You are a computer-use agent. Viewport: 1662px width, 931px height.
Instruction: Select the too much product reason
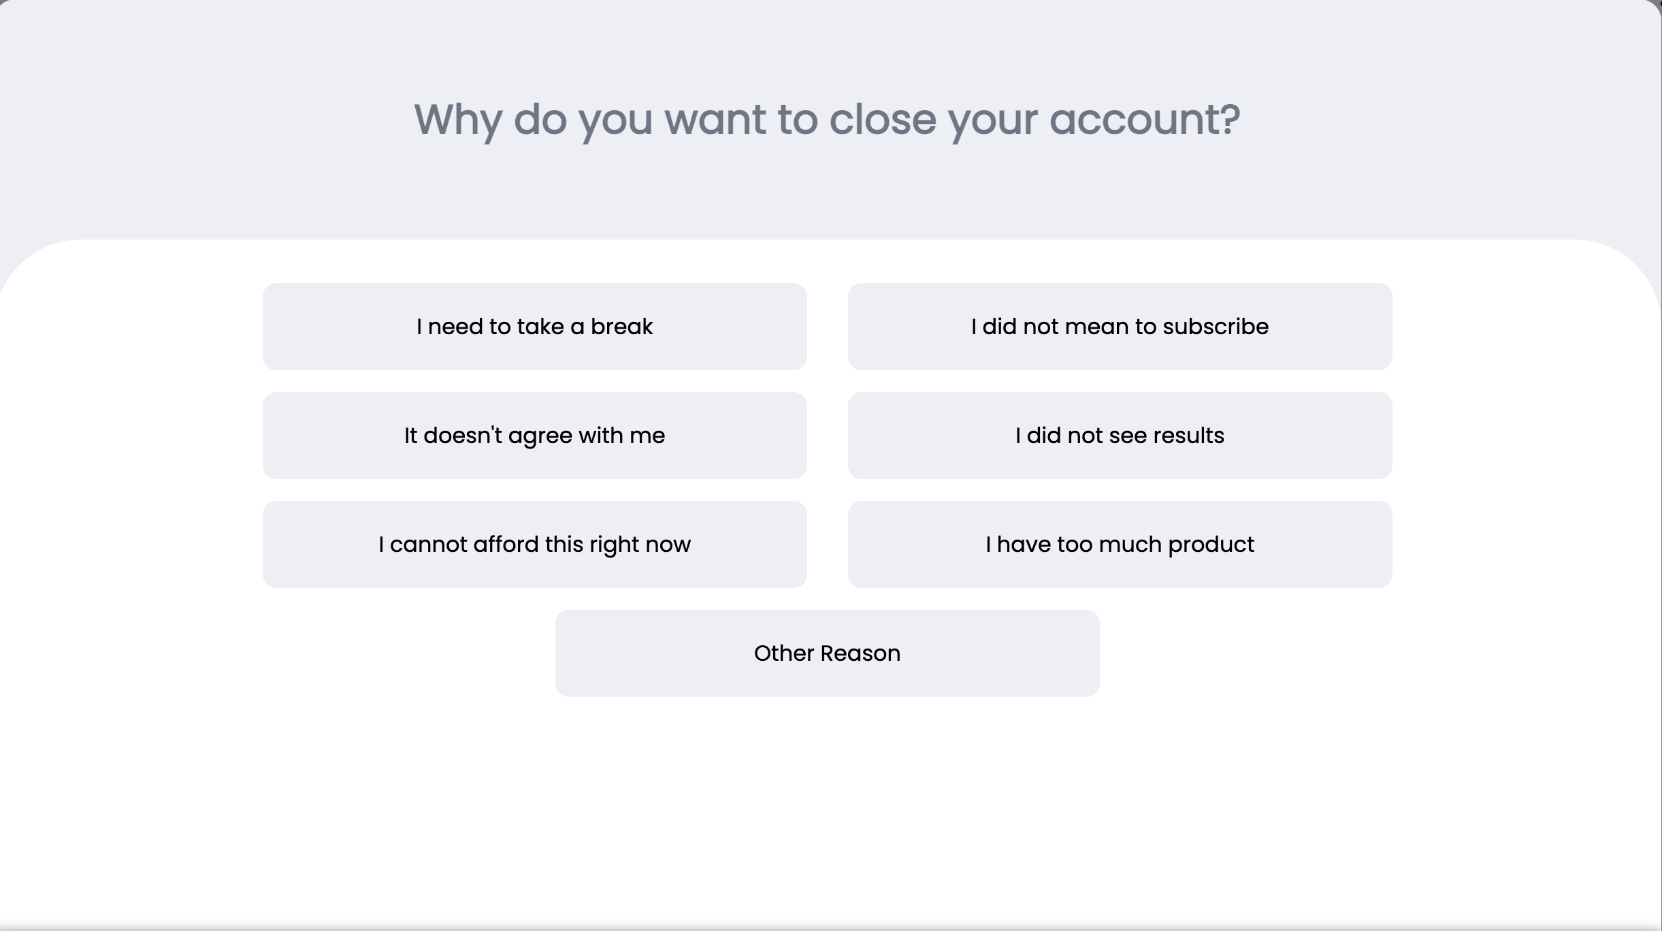[1120, 544]
